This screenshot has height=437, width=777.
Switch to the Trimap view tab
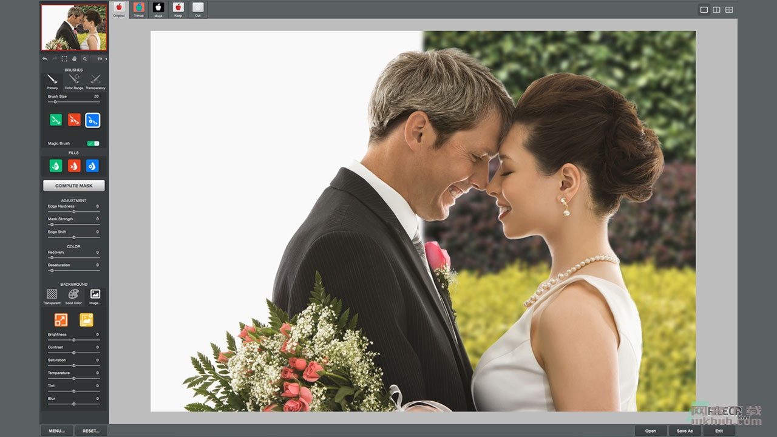[x=138, y=9]
